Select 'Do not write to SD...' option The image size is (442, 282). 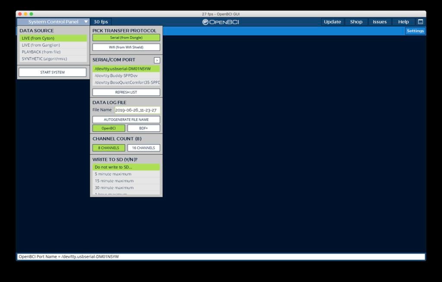pos(126,167)
